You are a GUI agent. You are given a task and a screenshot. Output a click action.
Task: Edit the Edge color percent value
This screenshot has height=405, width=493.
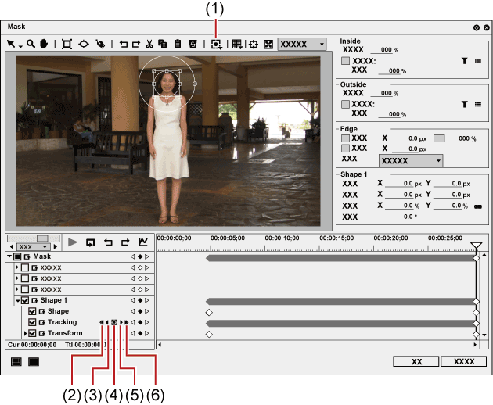pos(459,138)
